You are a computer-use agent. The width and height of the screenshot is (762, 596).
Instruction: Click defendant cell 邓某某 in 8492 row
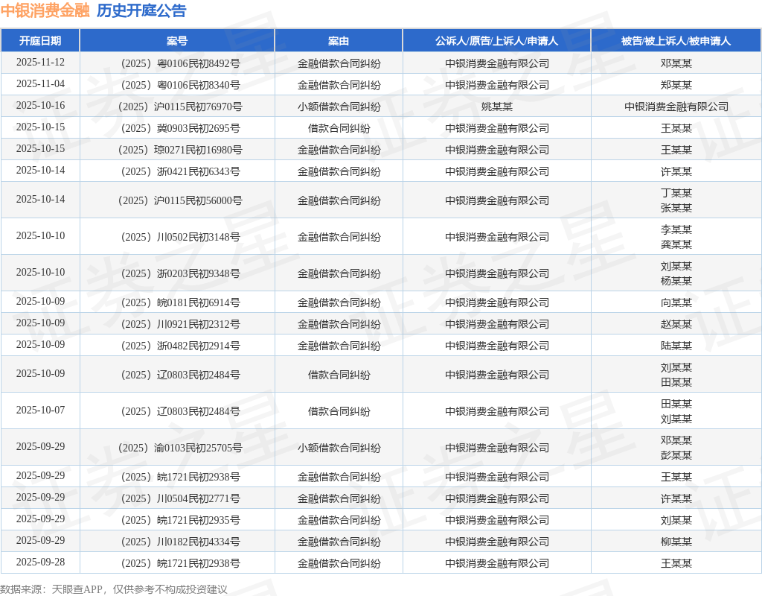(676, 63)
